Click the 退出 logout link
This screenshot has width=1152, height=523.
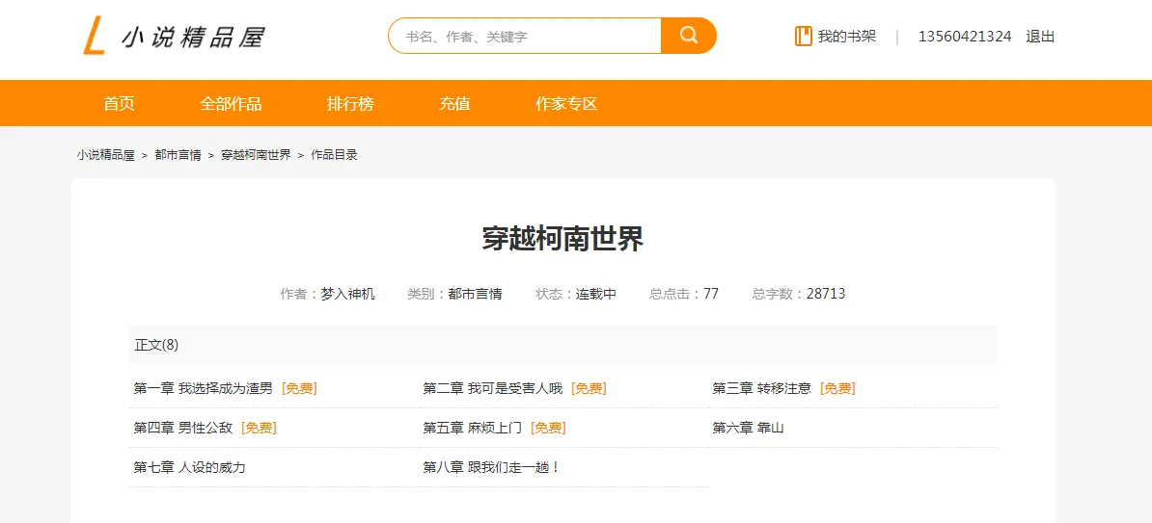click(1040, 37)
